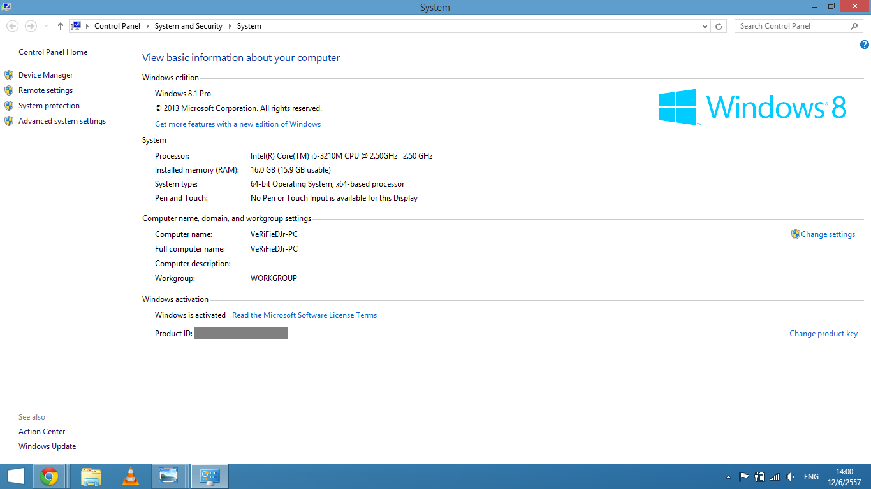
Task: Click the Windows is activated text
Action: pyautogui.click(x=190, y=315)
